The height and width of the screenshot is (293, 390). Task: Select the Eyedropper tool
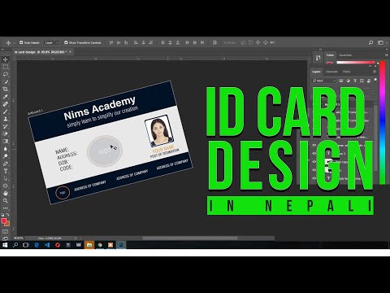click(x=6, y=97)
